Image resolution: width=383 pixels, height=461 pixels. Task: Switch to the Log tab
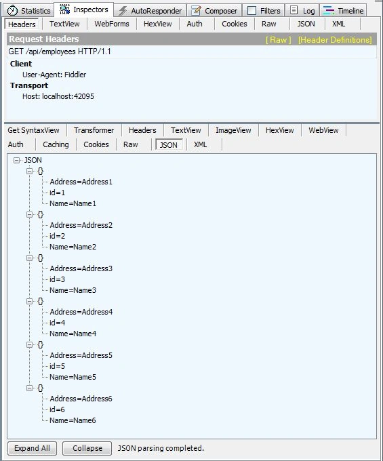click(302, 11)
